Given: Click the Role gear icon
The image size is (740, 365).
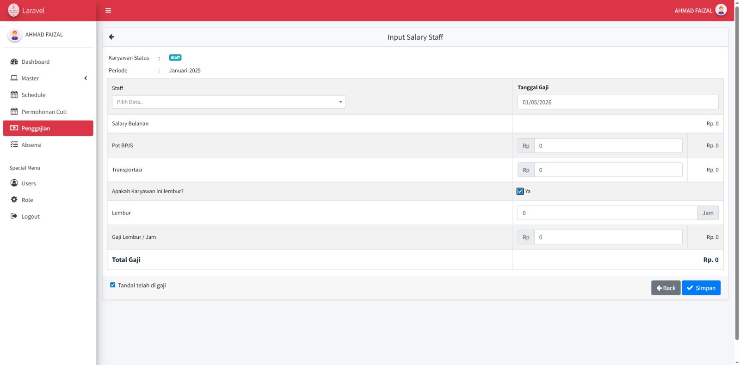Looking at the screenshot, I should [x=14, y=200].
